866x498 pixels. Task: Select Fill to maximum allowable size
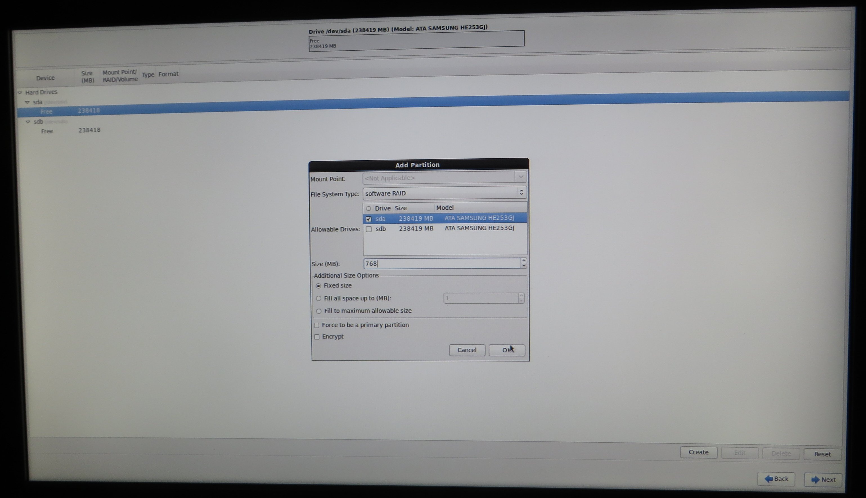(x=319, y=311)
